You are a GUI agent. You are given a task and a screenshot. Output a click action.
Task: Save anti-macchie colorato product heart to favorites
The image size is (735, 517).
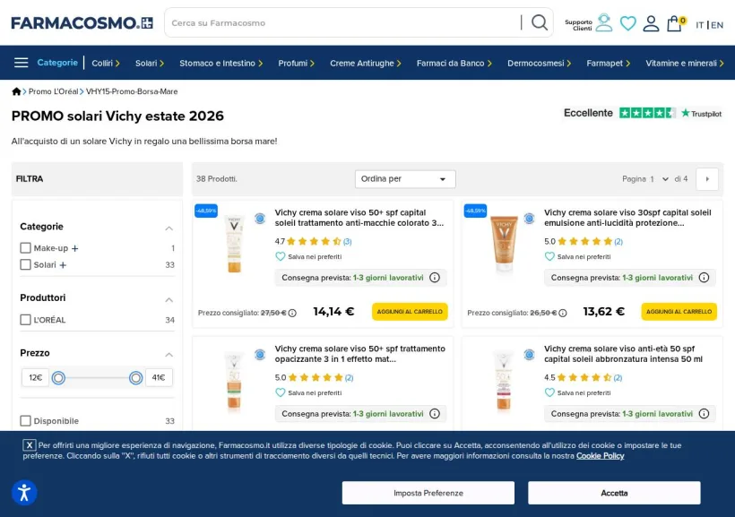click(x=281, y=256)
